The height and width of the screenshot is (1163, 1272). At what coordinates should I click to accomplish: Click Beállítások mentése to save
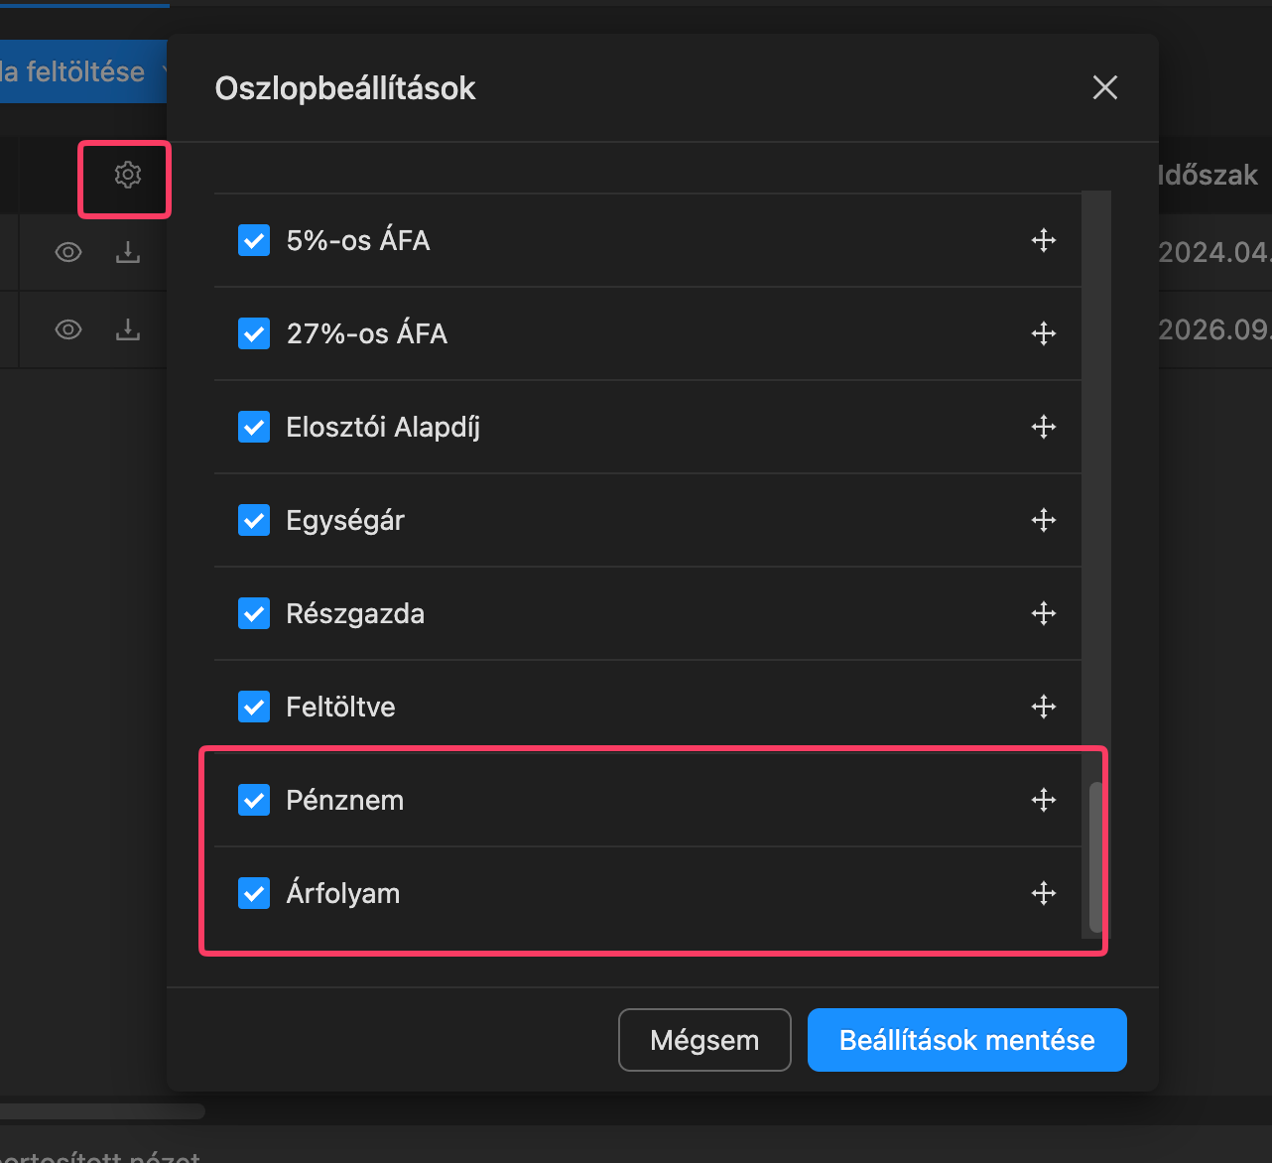(967, 1040)
